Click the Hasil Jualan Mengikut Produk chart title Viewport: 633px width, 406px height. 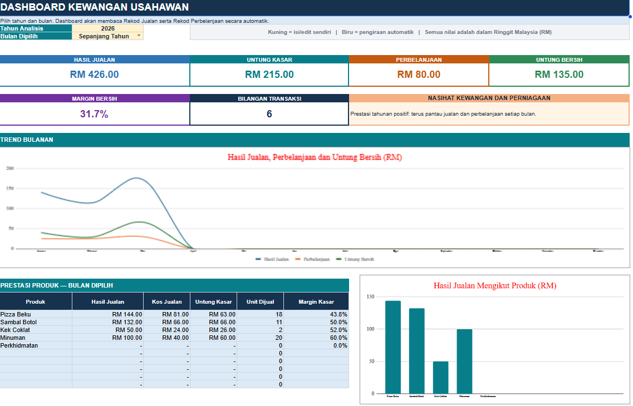(495, 285)
